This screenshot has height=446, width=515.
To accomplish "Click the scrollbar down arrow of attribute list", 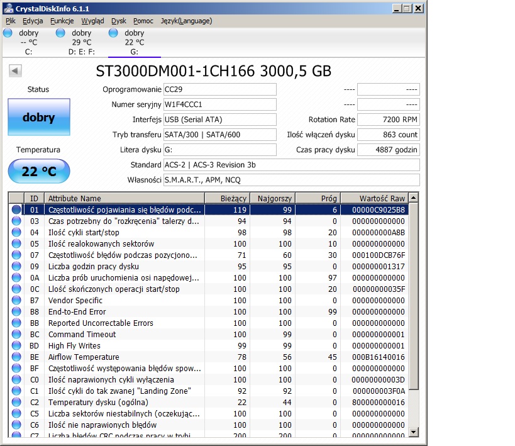I will pos(414,432).
